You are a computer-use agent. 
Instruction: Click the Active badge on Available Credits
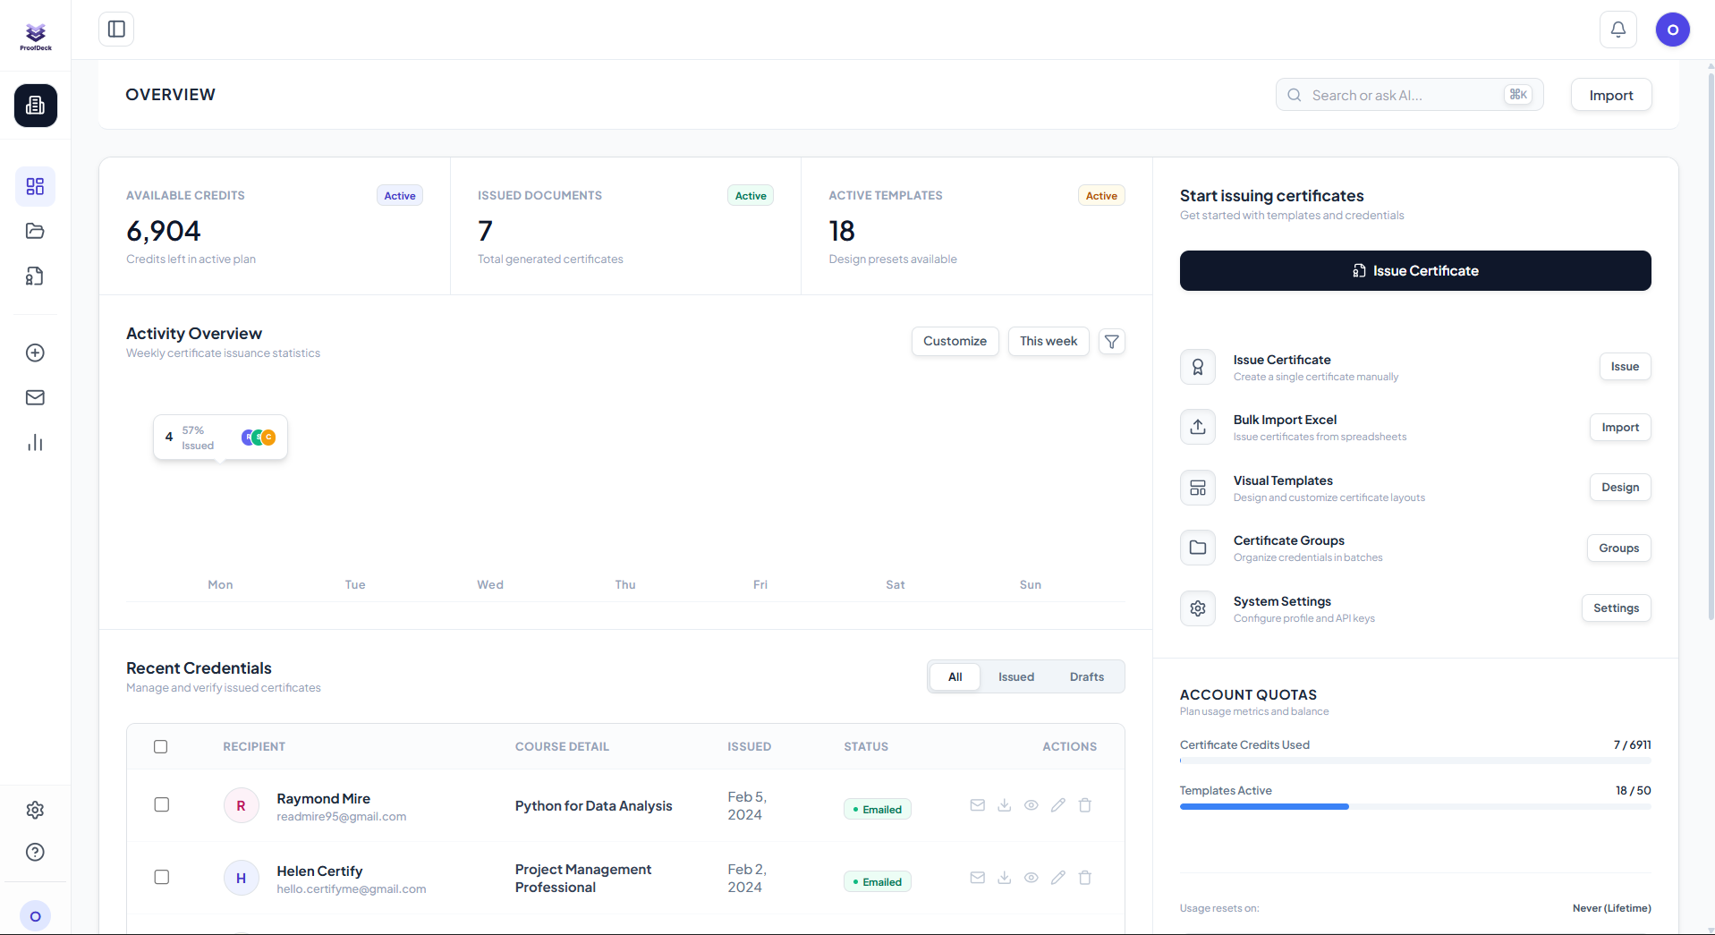point(400,196)
